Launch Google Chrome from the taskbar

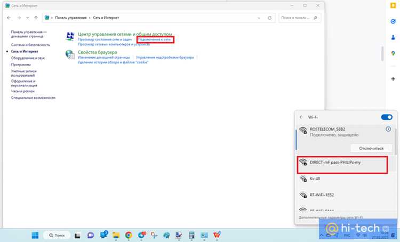point(129,235)
